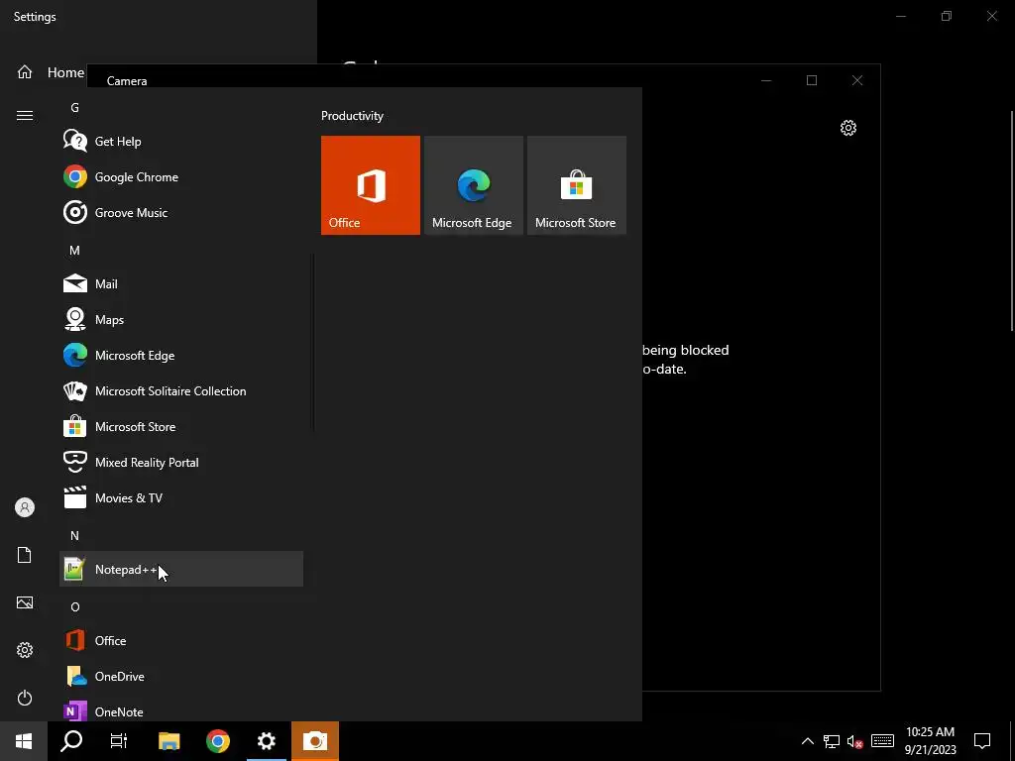The image size is (1015, 761).
Task: Click the Productivity group heading
Action: coord(352,116)
